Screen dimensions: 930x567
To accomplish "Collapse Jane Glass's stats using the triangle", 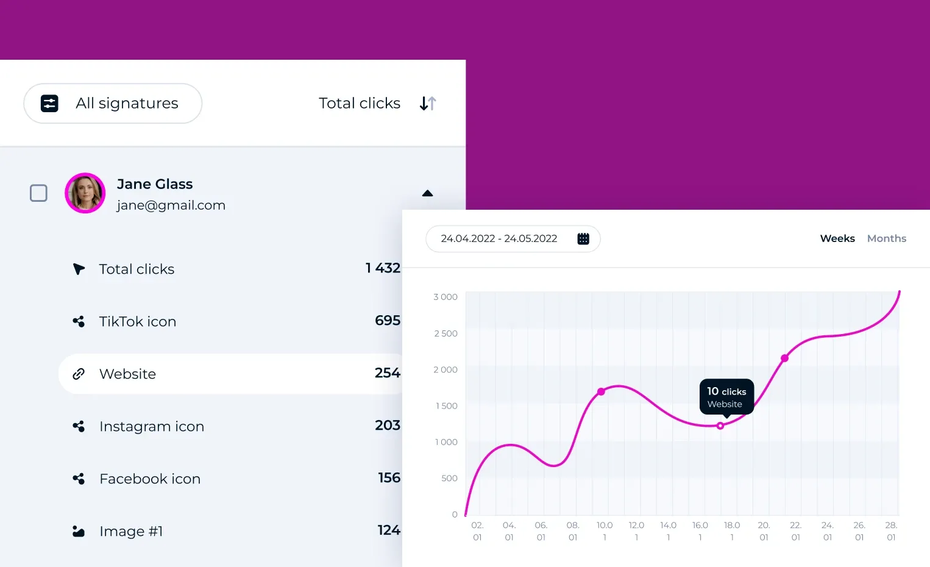I will 427,193.
